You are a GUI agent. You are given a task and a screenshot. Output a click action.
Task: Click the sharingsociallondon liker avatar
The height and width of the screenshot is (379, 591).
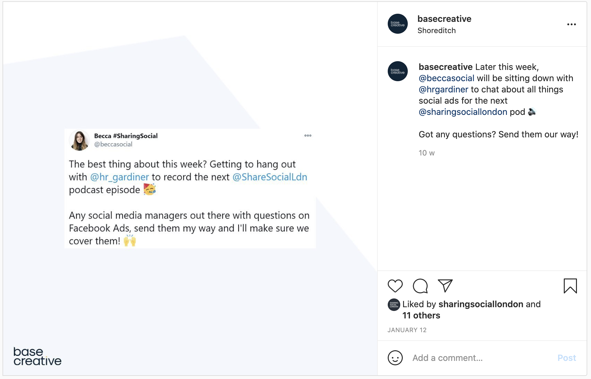tap(395, 304)
